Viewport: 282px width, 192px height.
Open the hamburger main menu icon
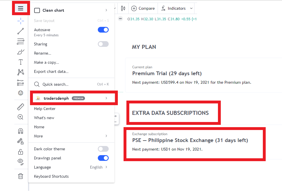[21, 8]
